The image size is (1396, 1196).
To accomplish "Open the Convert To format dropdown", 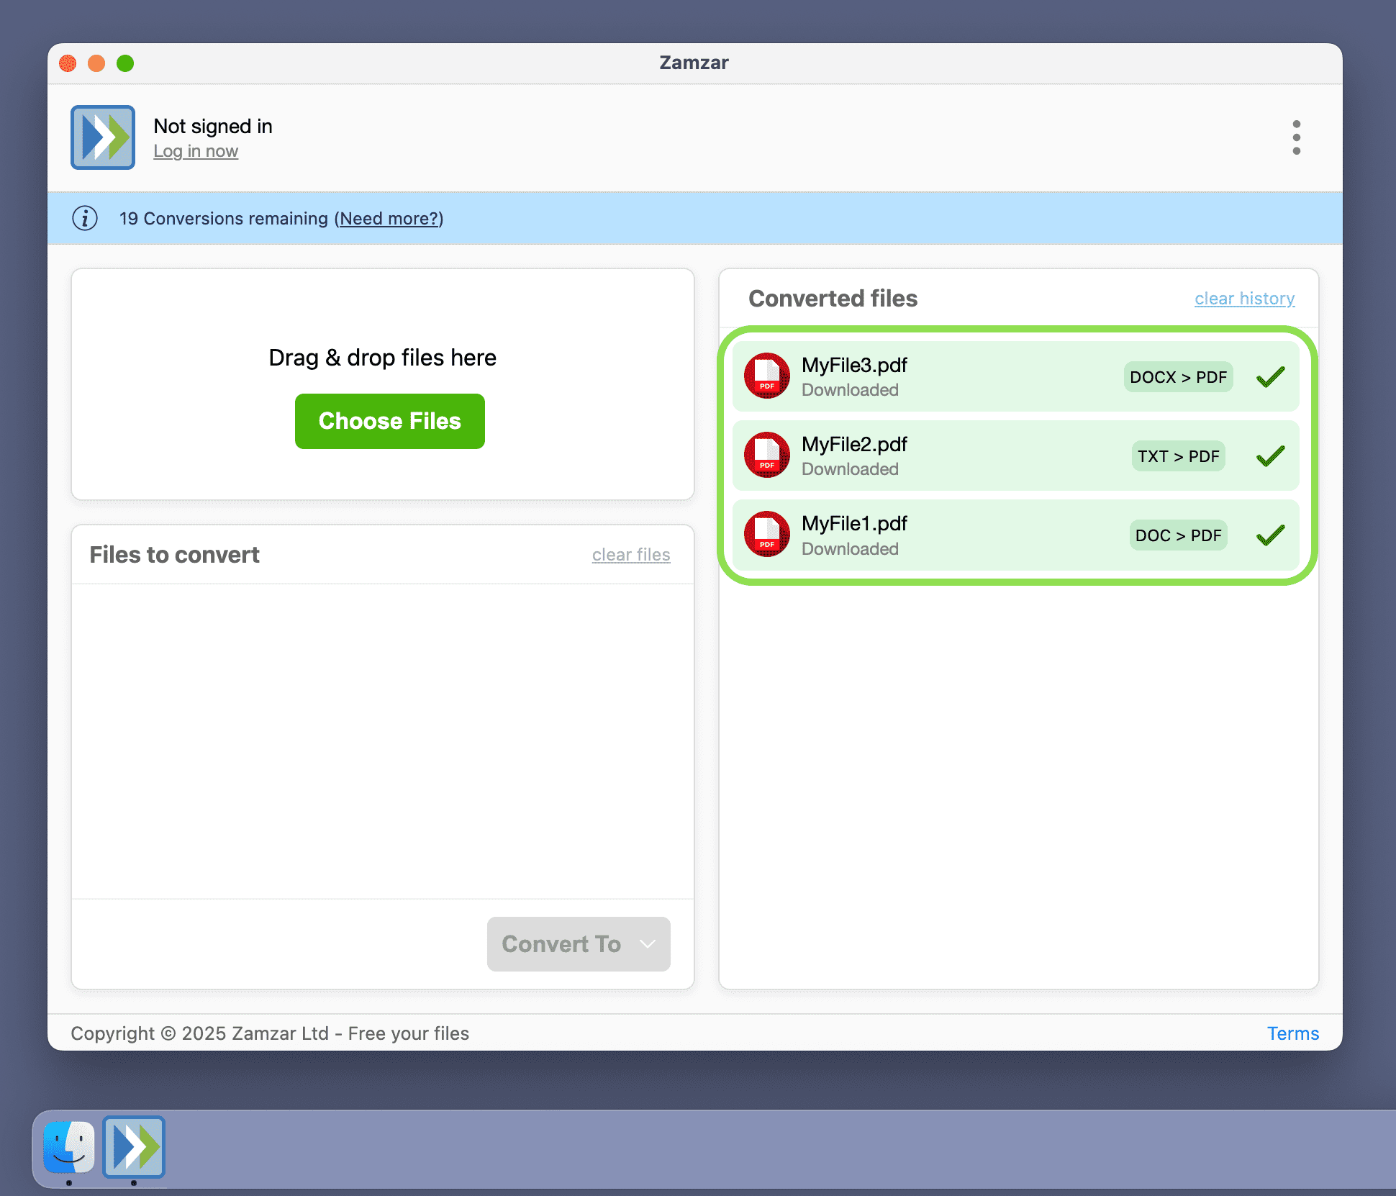I will tap(578, 944).
